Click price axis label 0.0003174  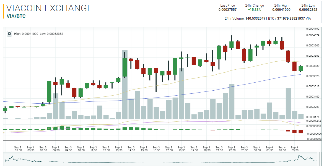(x=313, y=117)
